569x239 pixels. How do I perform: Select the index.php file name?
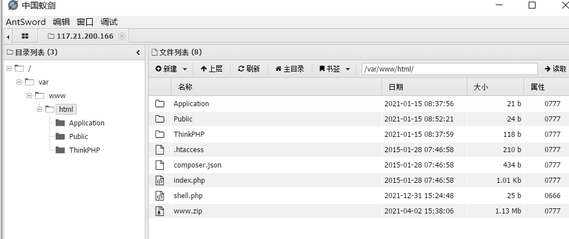coord(190,181)
